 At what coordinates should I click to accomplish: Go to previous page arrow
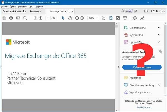pos(35,18)
